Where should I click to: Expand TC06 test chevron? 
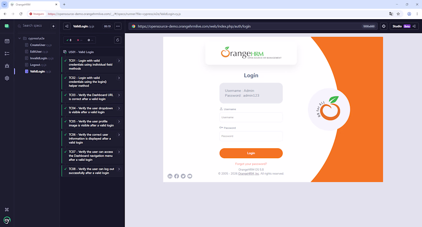tap(119, 135)
